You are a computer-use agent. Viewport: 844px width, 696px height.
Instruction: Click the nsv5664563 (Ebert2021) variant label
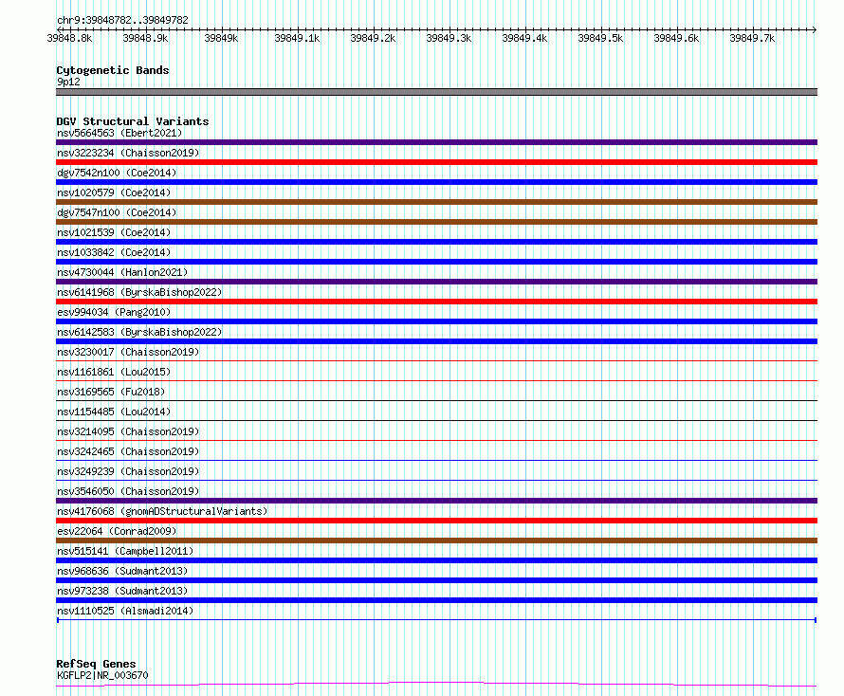119,133
